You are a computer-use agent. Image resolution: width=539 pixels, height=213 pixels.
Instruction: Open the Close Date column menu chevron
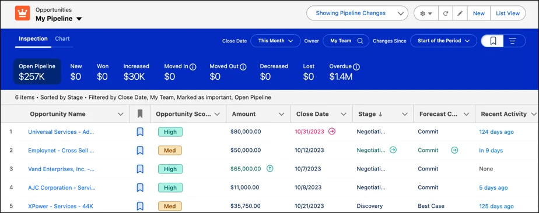point(343,114)
